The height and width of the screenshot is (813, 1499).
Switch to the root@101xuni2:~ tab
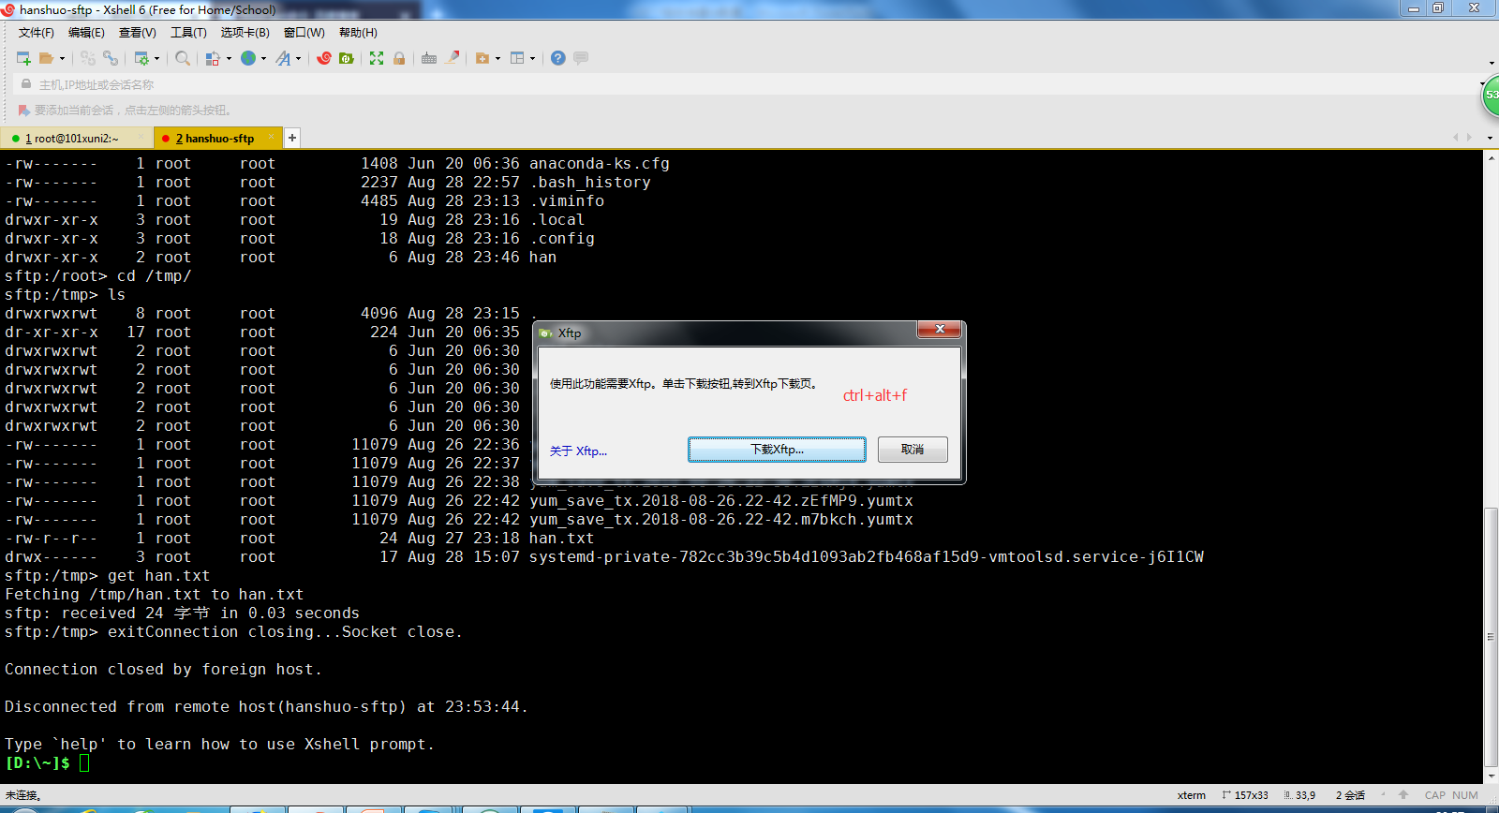point(72,139)
